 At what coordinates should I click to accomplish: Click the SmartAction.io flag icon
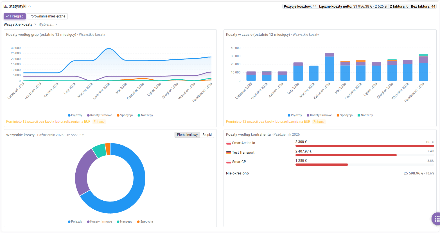coord(229,143)
